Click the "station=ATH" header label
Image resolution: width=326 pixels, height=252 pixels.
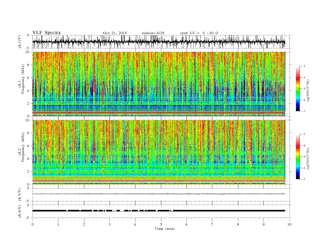pyautogui.click(x=153, y=33)
